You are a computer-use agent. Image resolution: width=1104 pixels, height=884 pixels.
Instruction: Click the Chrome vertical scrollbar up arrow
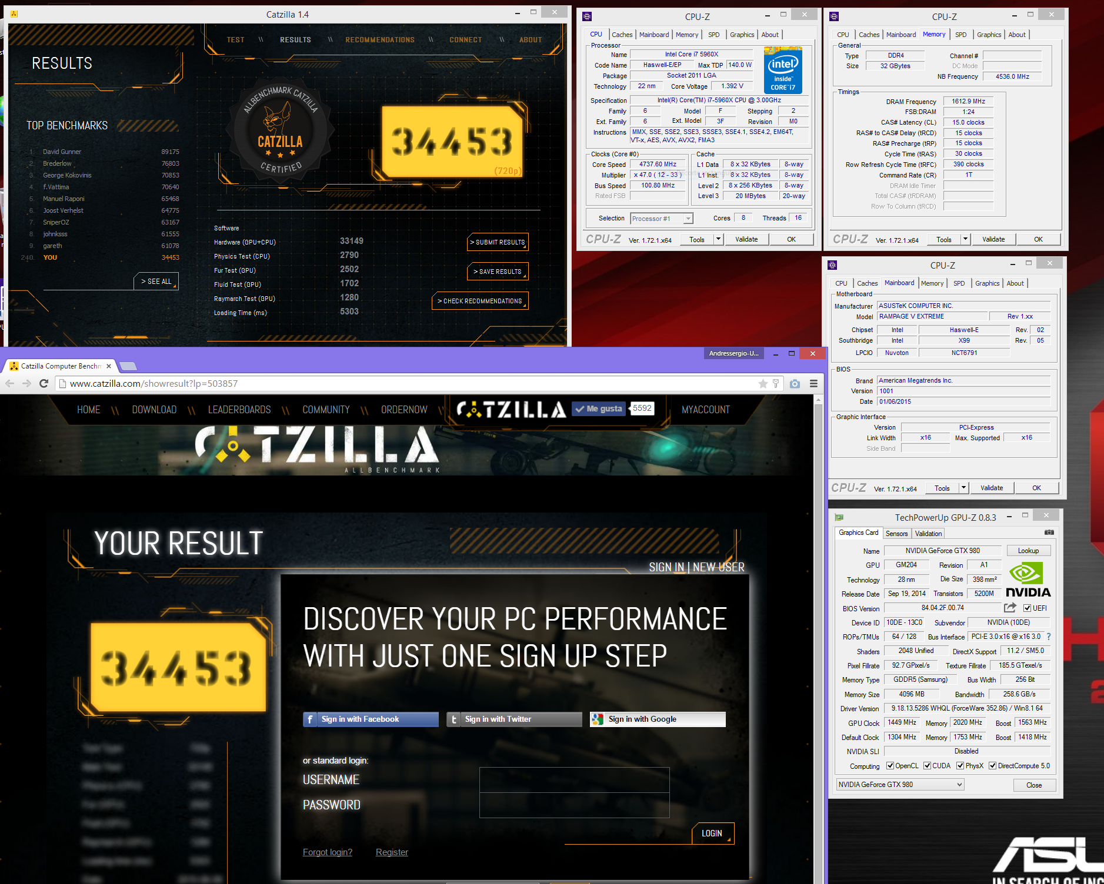[818, 399]
